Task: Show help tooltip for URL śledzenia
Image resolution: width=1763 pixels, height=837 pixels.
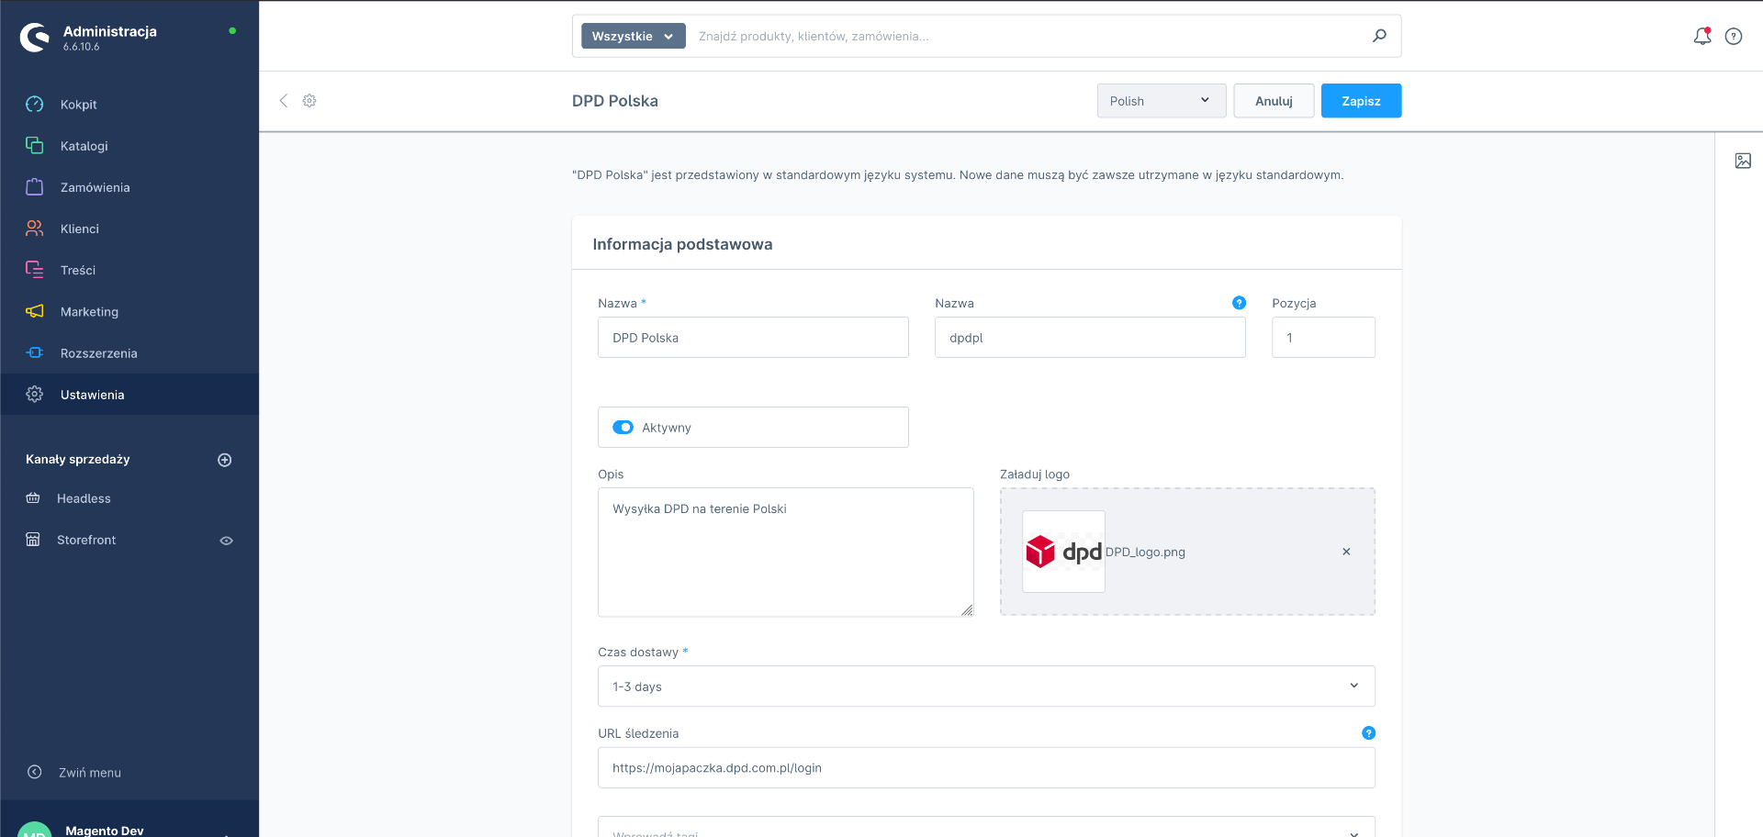Action: 1368,733
